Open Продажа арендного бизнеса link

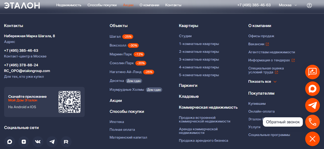pyautogui.click(x=204, y=141)
